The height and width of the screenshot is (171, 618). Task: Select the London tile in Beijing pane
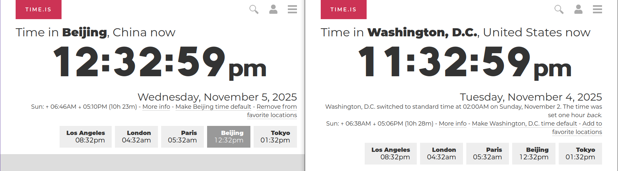(136, 137)
